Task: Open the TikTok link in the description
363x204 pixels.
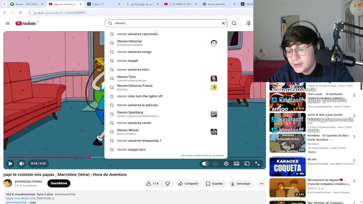Action: [30, 198]
